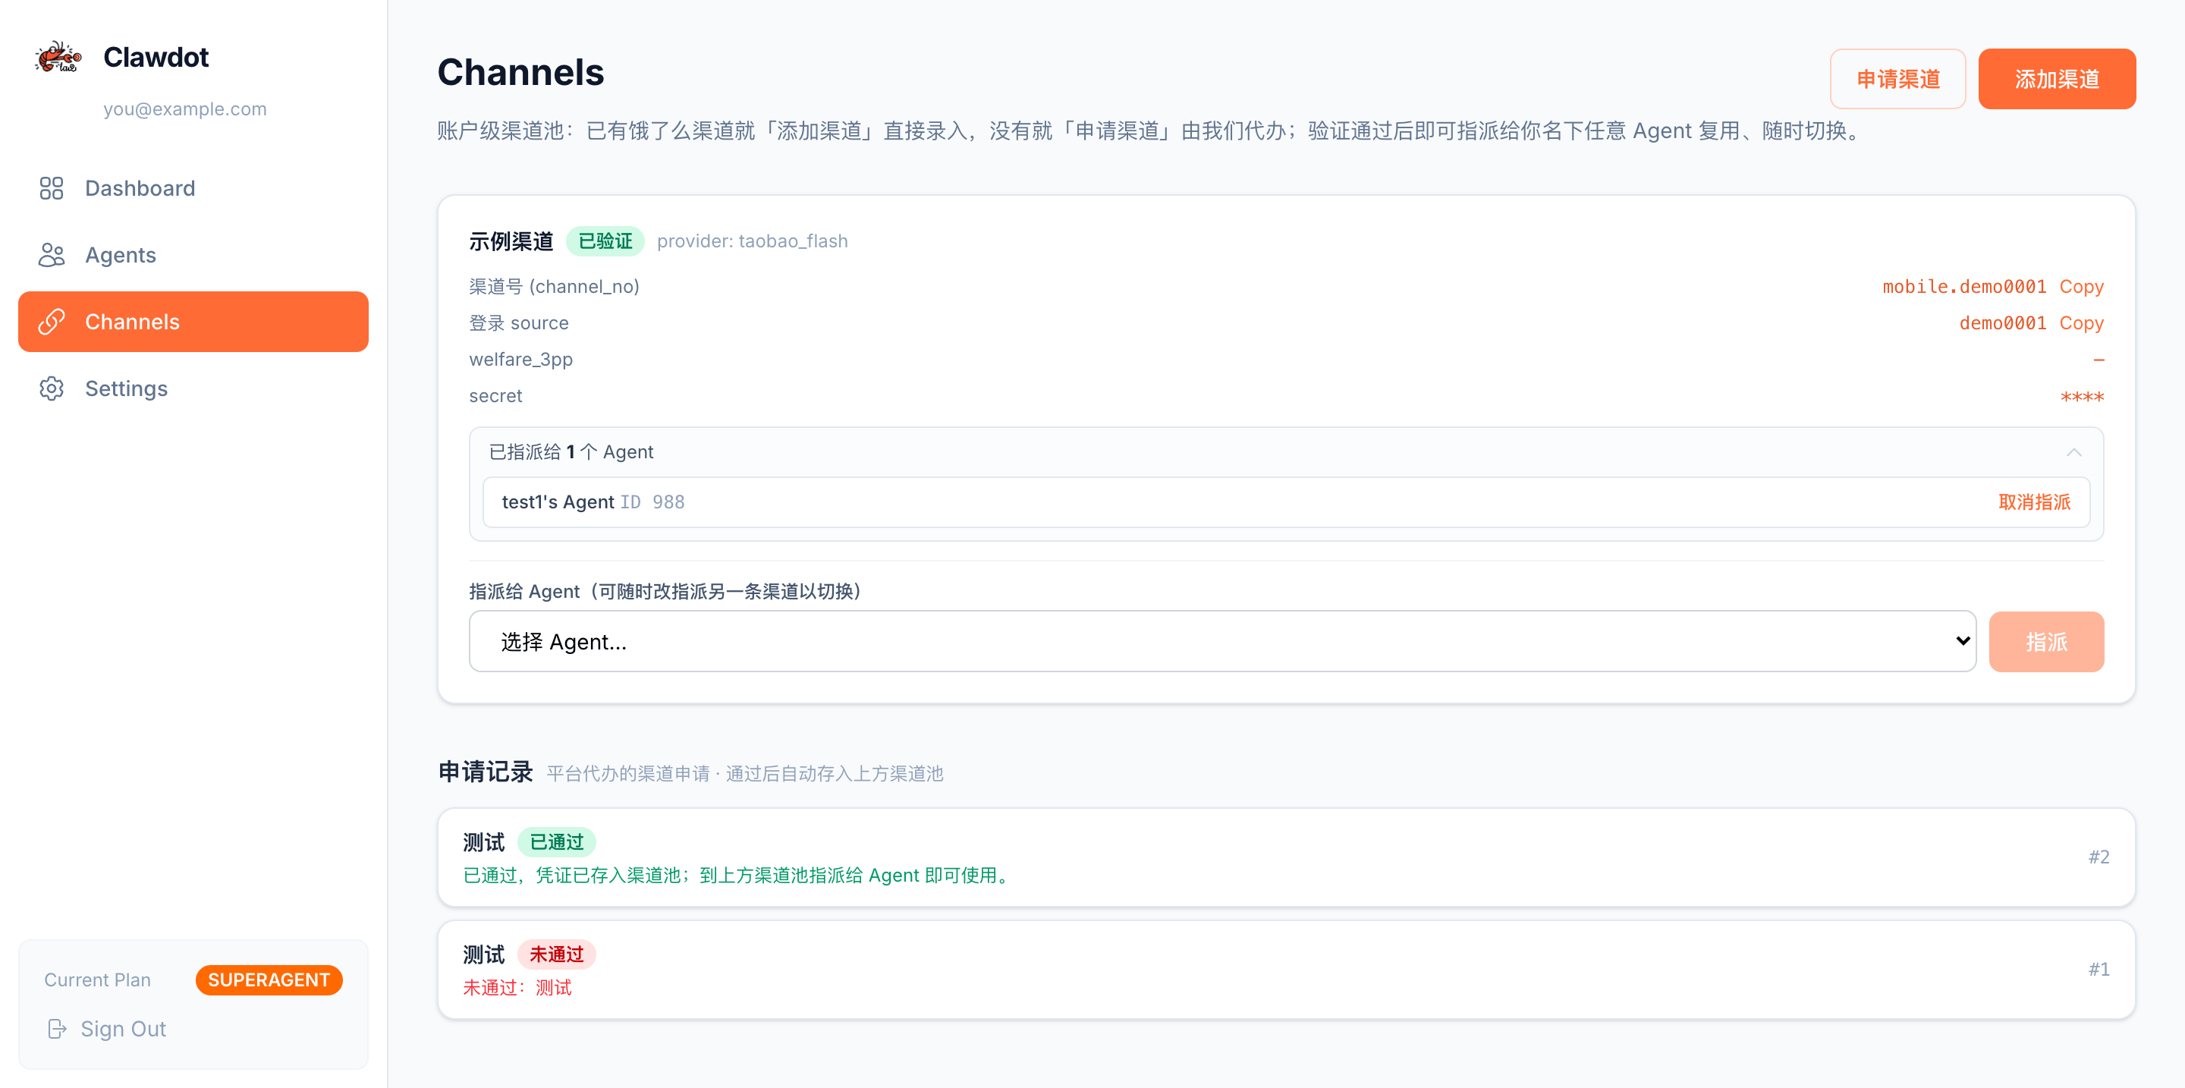
Task: Collapse the 已指派给 1 个 Agent section
Action: (x=2074, y=452)
